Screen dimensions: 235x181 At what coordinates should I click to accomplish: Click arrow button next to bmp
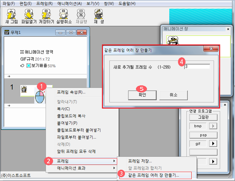point(213,126)
